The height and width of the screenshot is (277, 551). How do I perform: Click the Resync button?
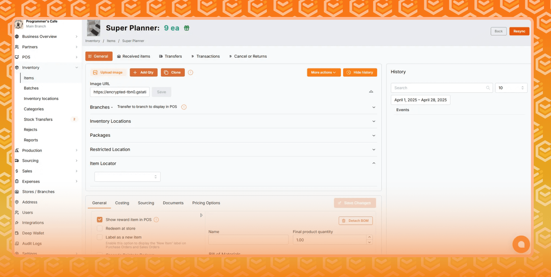[519, 31]
